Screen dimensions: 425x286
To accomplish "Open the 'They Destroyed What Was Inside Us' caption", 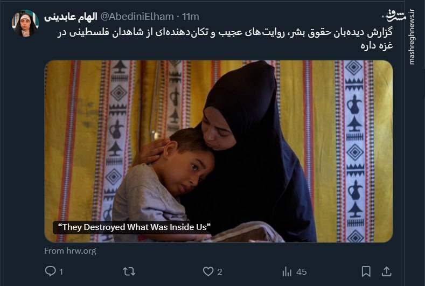I will 134,227.
